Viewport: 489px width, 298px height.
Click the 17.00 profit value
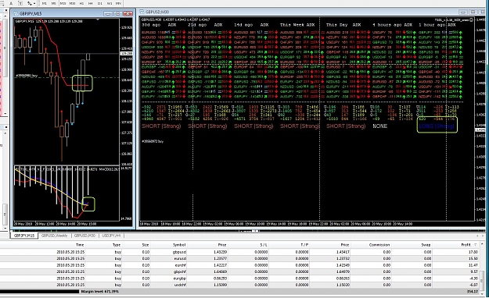(473, 252)
